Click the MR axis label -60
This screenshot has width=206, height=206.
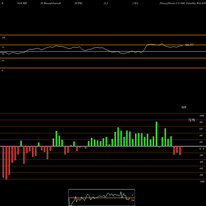(x=201, y=169)
